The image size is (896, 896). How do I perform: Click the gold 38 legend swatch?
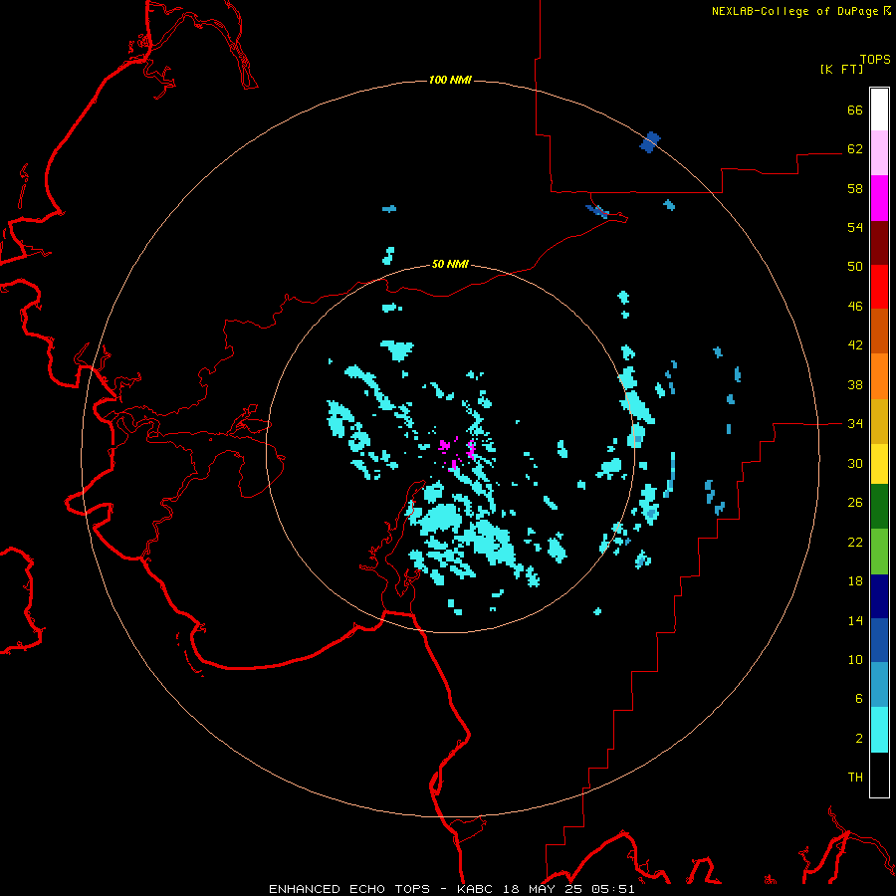879,421
